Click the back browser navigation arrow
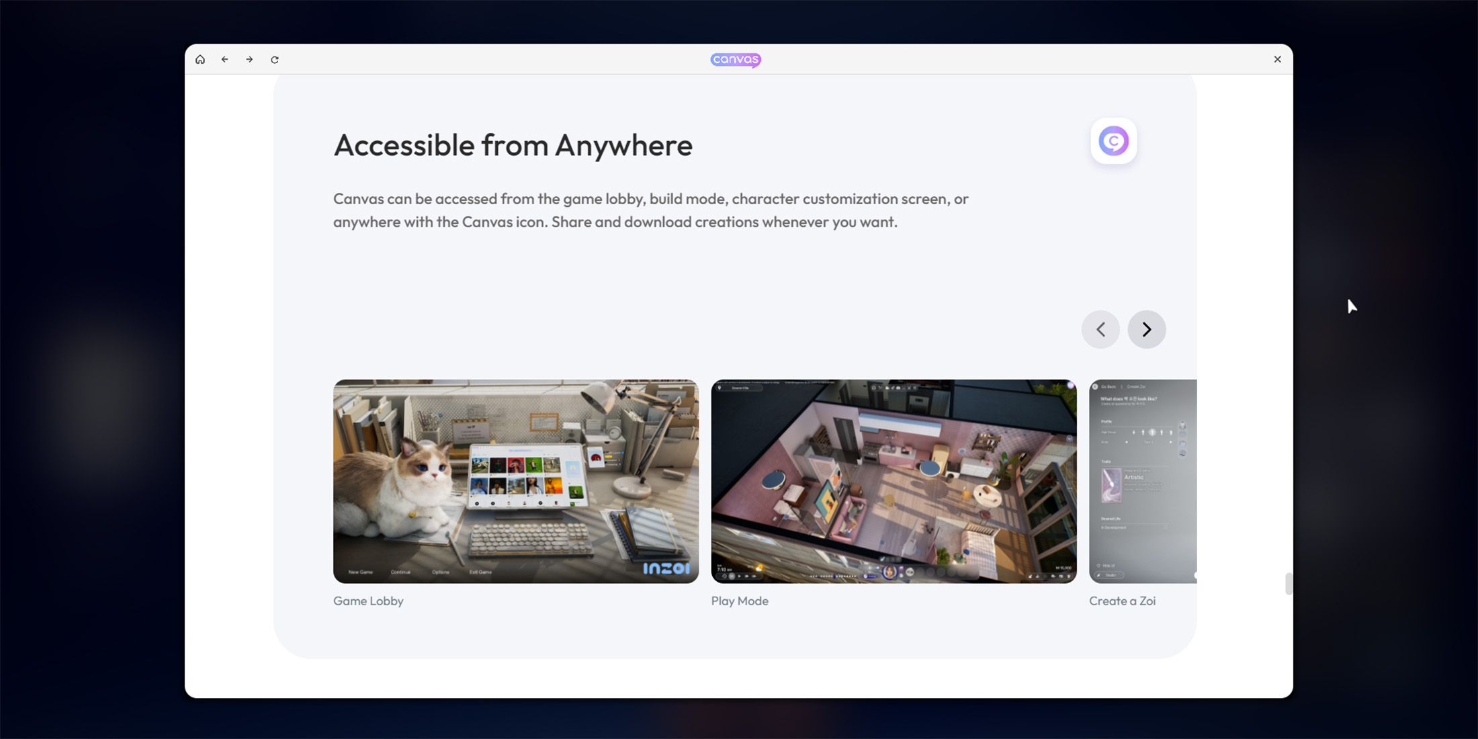Viewport: 1478px width, 739px height. coord(224,58)
